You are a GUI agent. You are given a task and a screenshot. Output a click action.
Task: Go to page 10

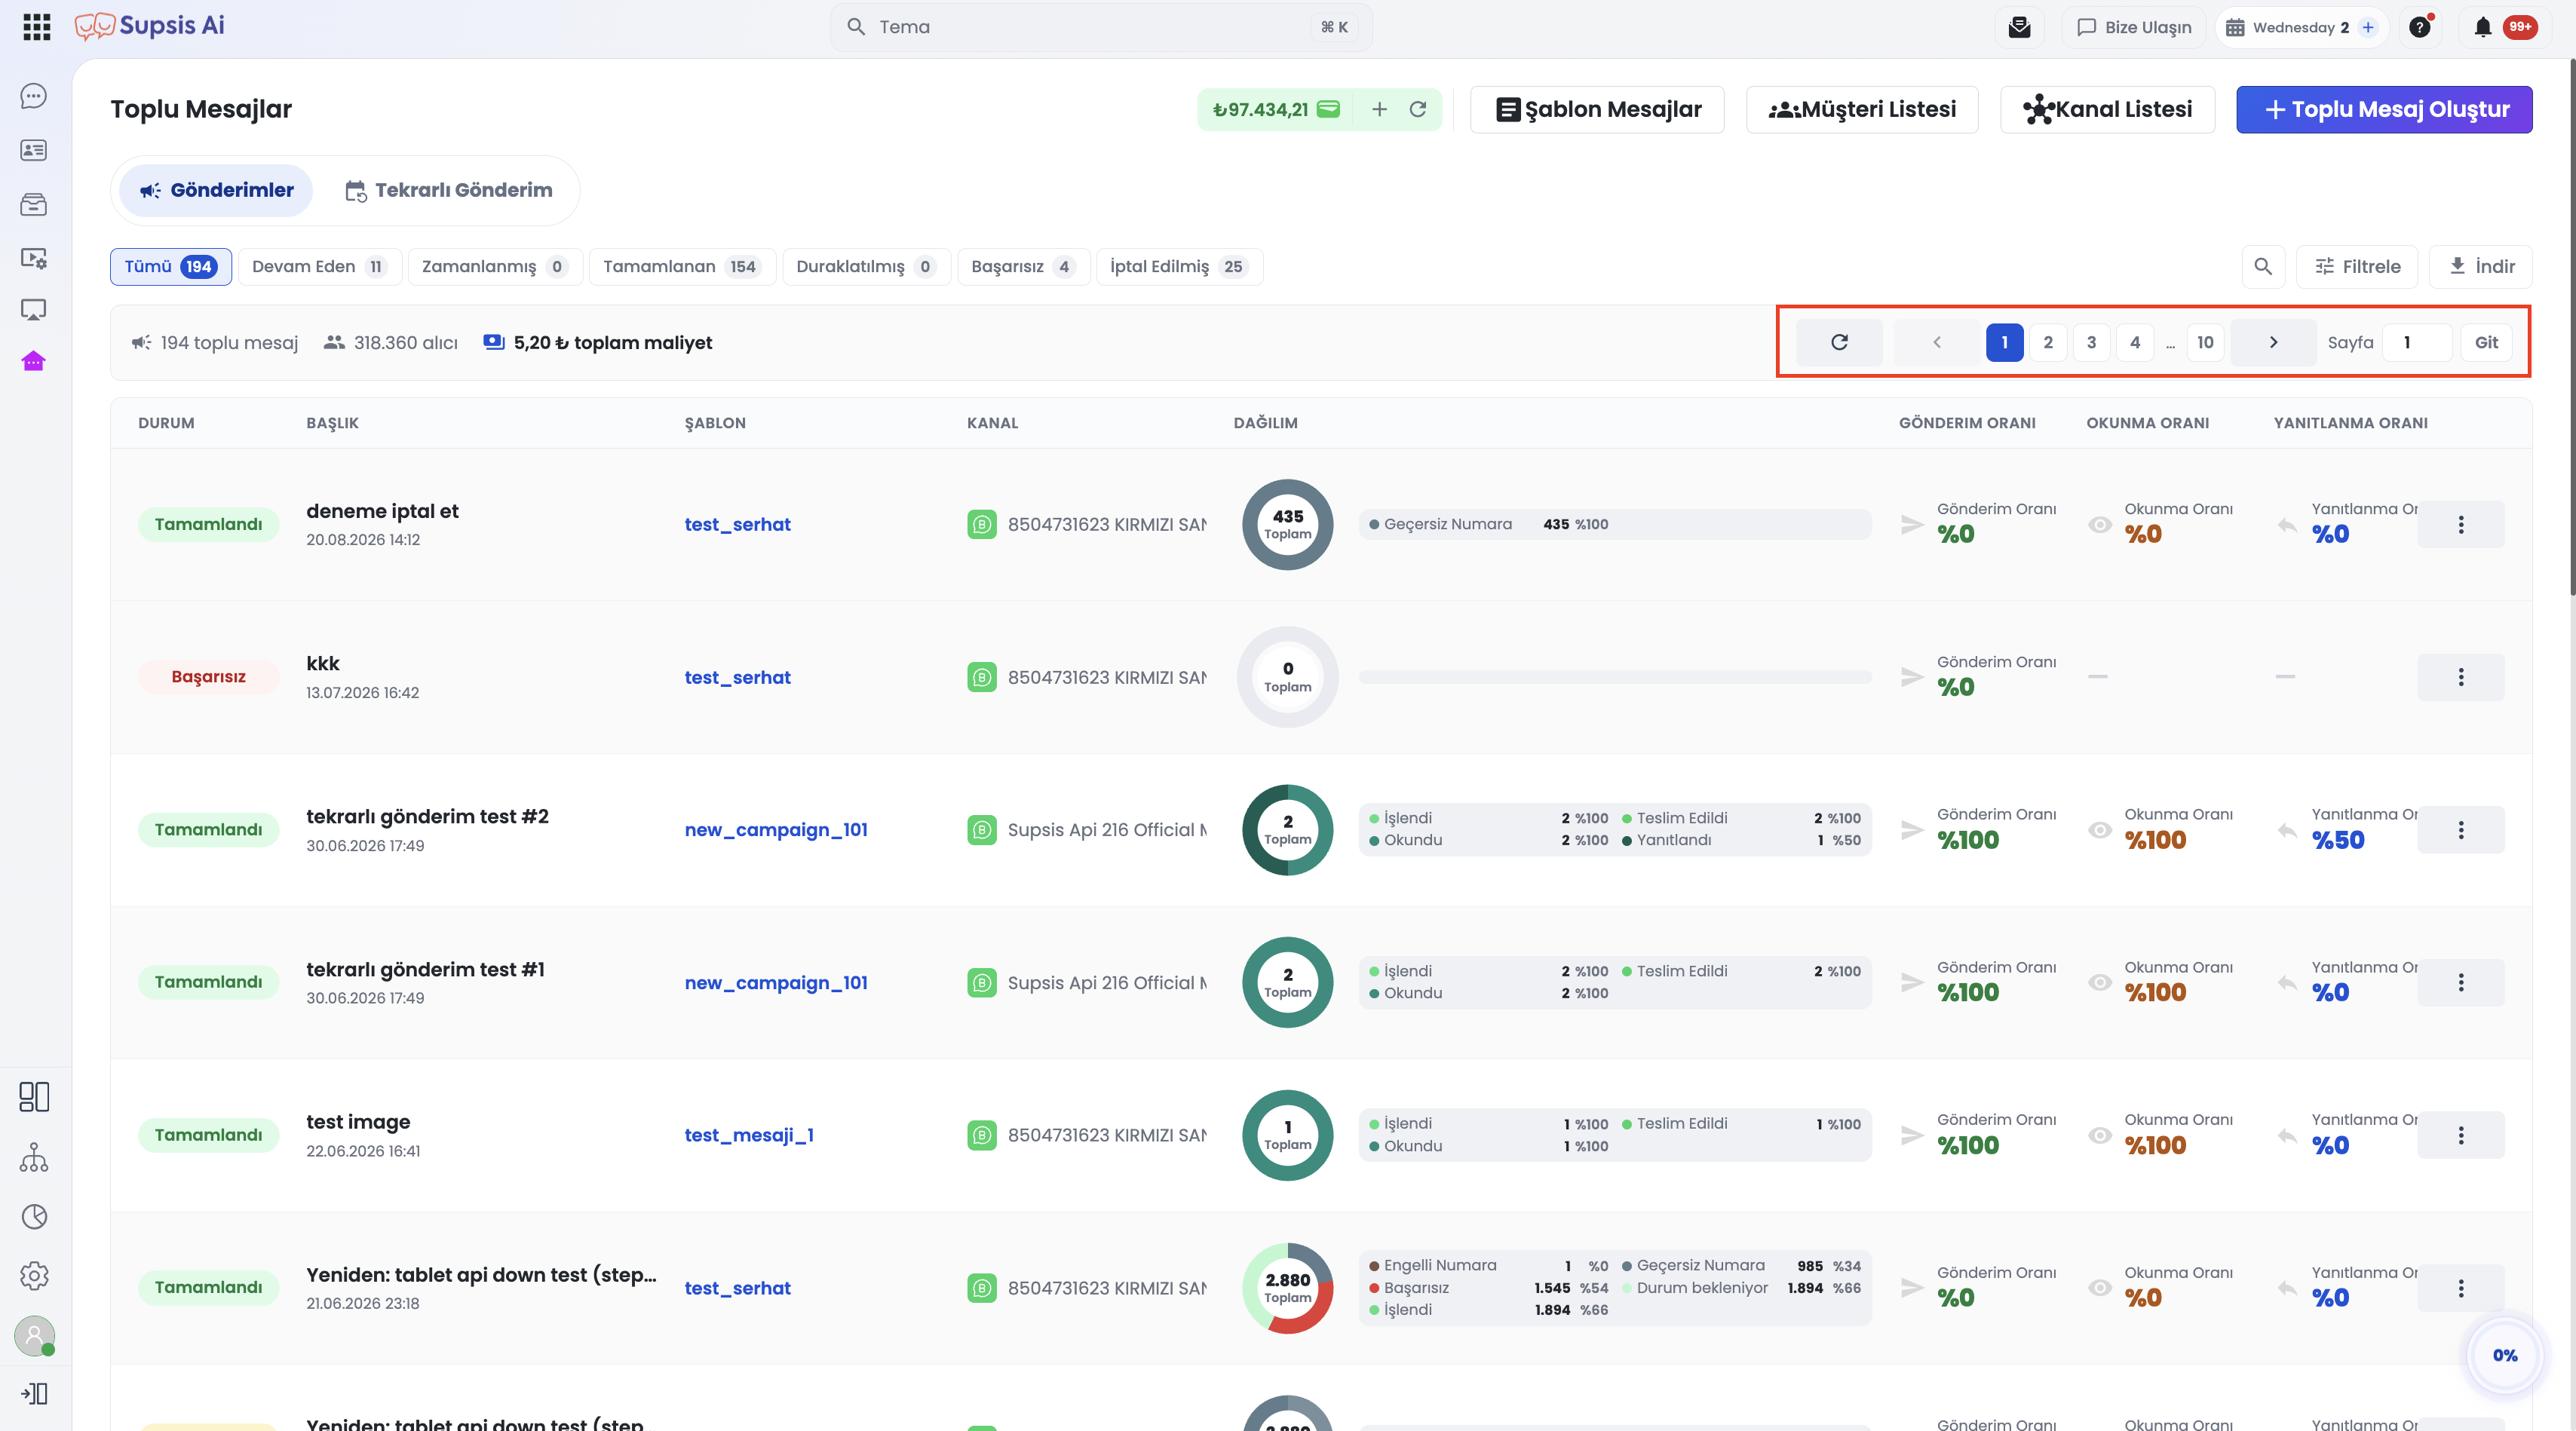click(x=2205, y=342)
